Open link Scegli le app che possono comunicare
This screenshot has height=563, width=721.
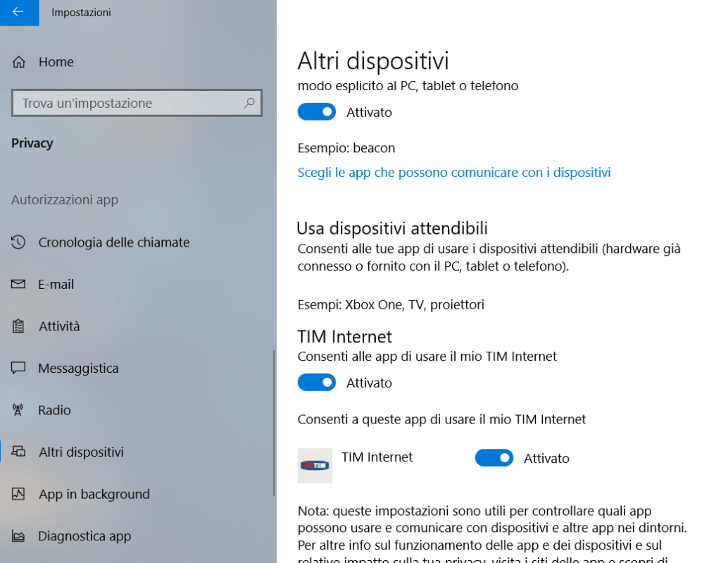454,172
